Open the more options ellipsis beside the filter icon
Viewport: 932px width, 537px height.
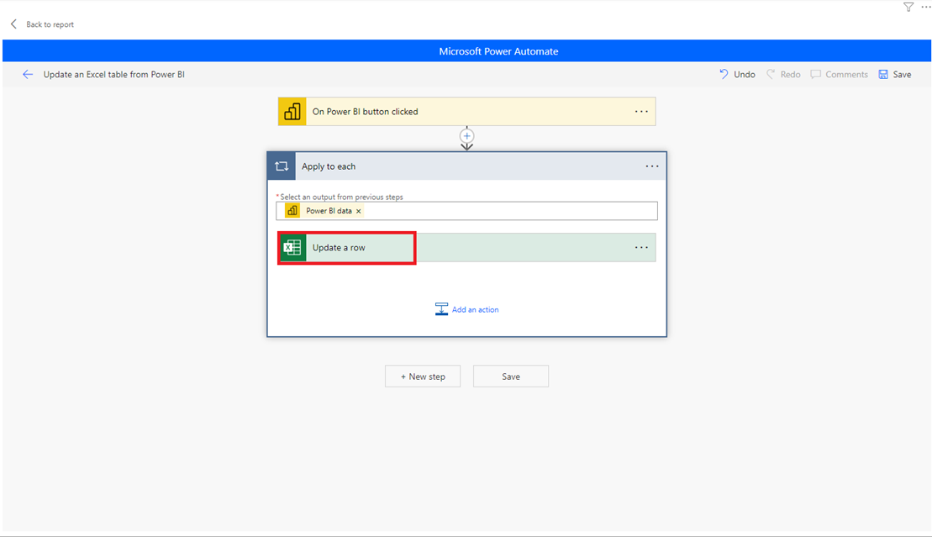pos(925,7)
